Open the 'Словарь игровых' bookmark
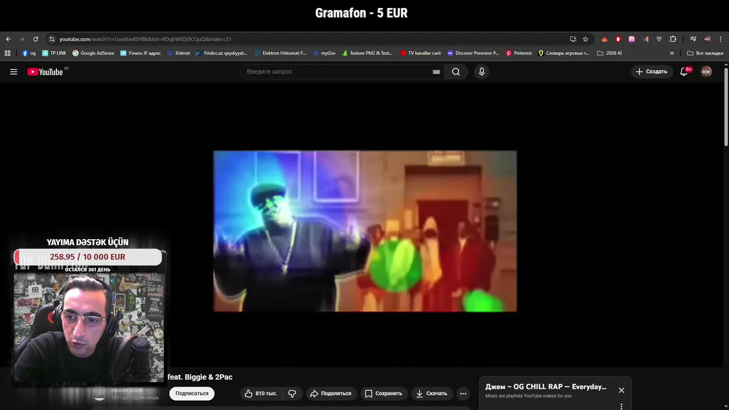The height and width of the screenshot is (410, 729). click(564, 53)
